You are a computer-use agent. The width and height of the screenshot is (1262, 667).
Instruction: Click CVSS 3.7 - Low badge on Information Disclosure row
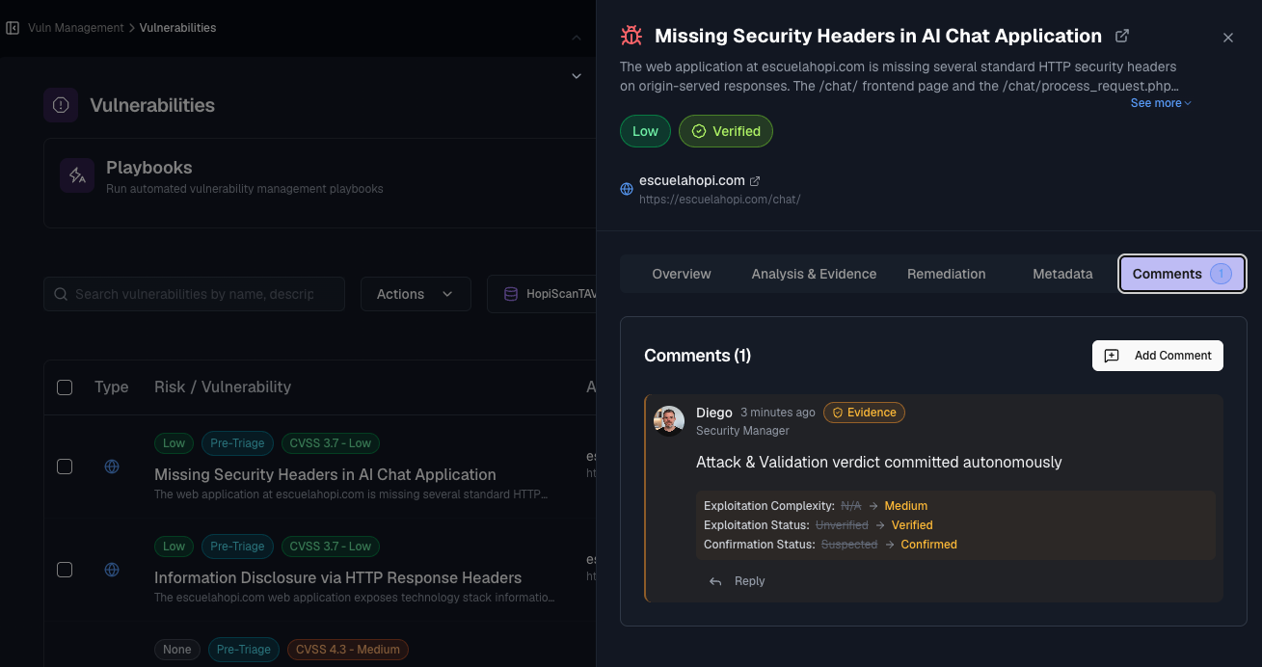[331, 547]
